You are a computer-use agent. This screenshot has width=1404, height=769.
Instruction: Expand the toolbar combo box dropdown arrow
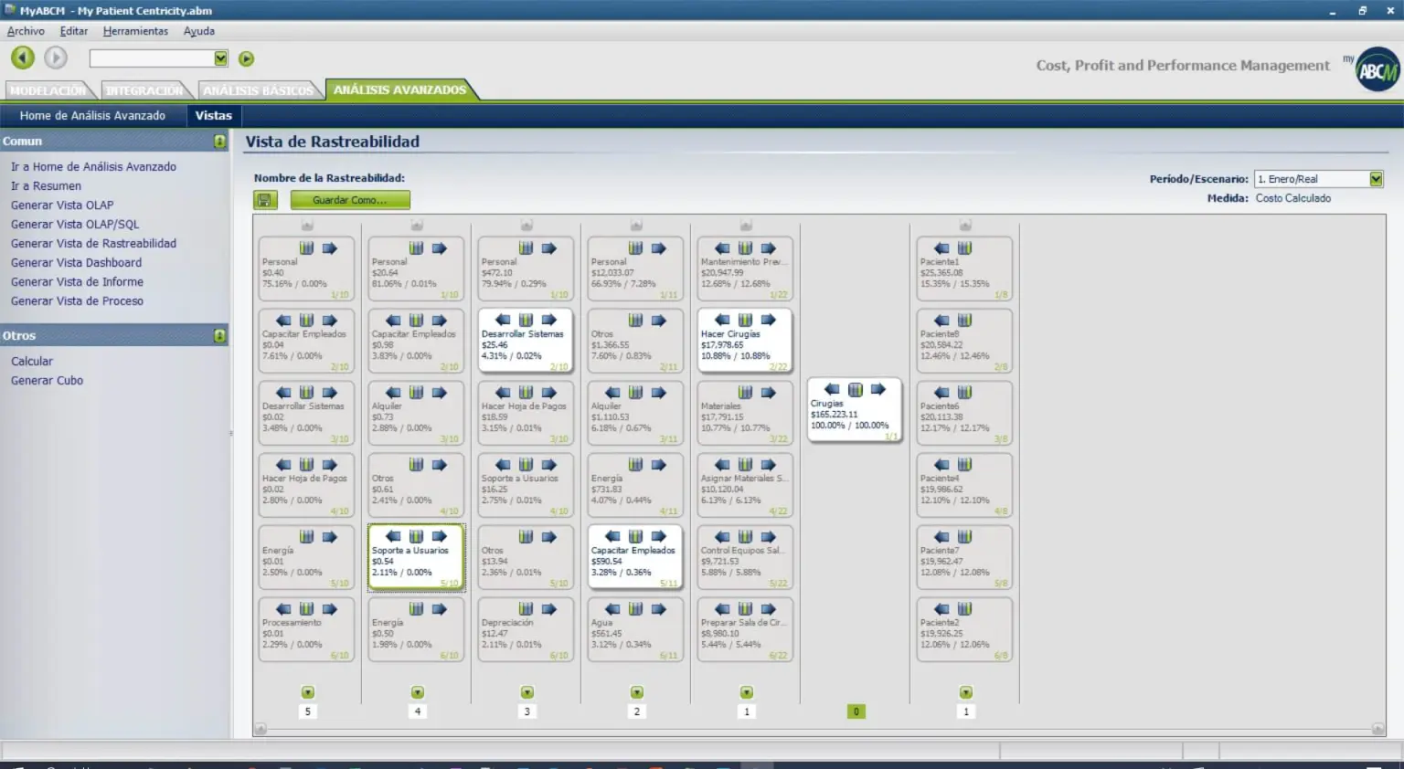click(220, 58)
